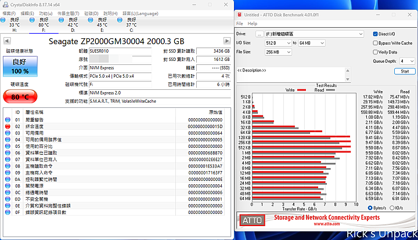Image resolution: width=418 pixels, height=240 pixels.
Task: Click the PCIe 5.0 x4 transfer mode field
Action: (120, 76)
